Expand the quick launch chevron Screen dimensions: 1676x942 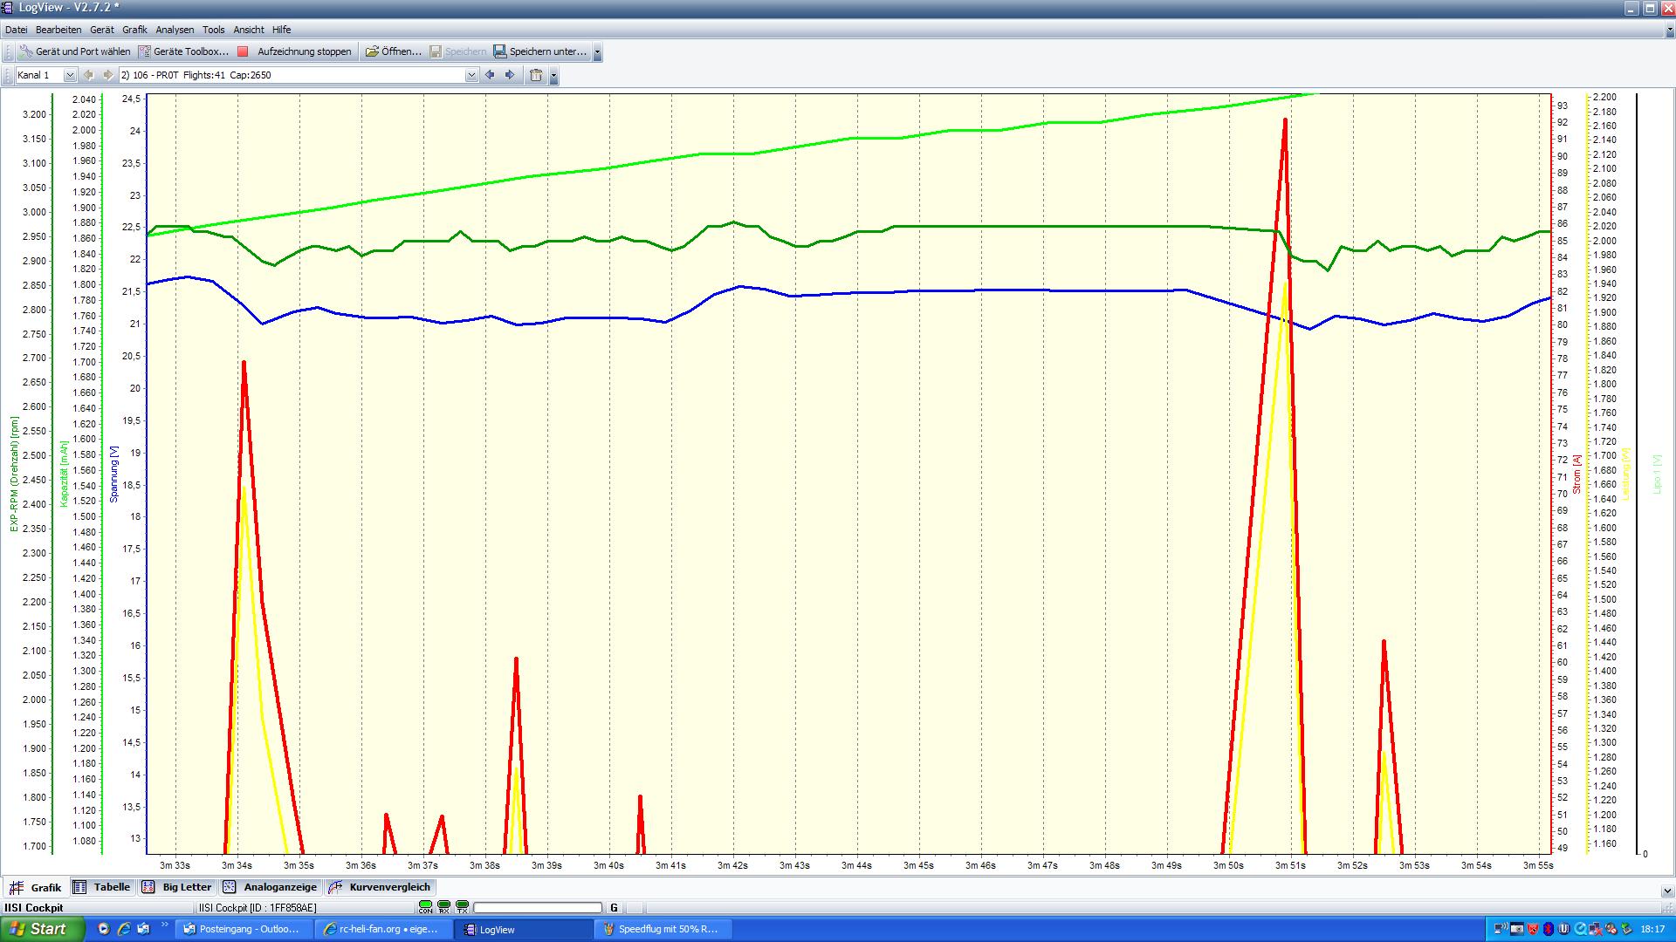pos(164,926)
